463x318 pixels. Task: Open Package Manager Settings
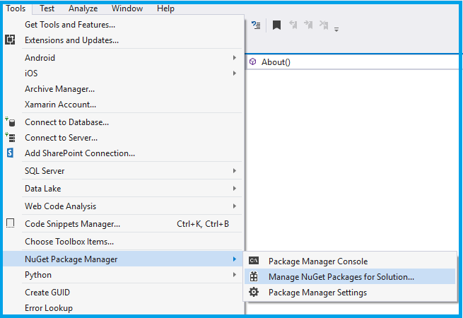[x=350, y=293]
